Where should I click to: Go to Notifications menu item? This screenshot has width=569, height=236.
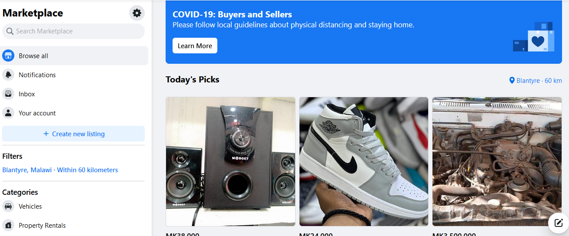click(74, 75)
